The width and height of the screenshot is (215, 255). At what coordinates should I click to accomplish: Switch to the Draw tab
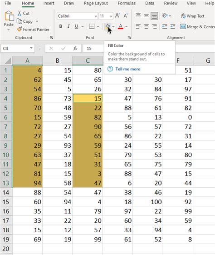[69, 3]
